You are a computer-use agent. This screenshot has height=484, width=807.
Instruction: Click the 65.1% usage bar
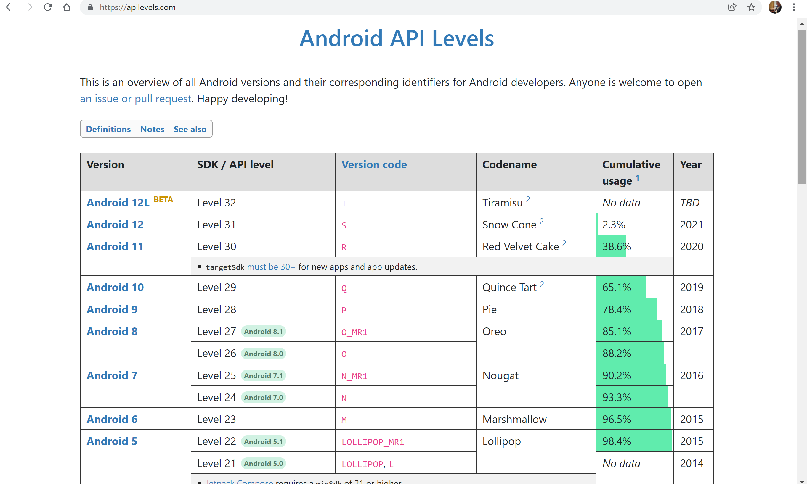[621, 287]
